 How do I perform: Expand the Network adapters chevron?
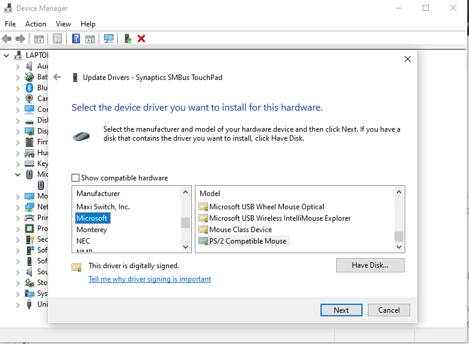(17, 207)
